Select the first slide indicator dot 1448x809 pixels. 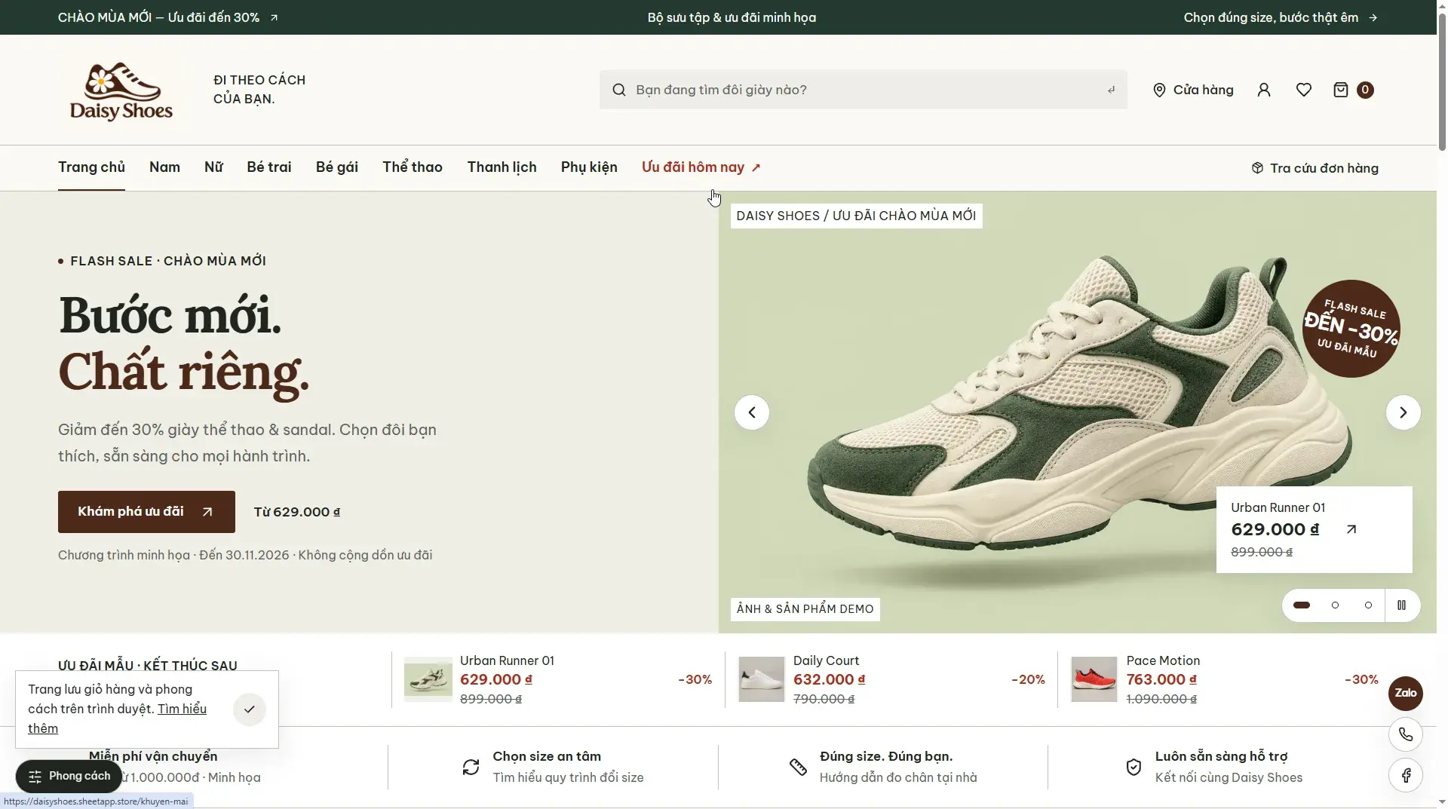pyautogui.click(x=1302, y=605)
